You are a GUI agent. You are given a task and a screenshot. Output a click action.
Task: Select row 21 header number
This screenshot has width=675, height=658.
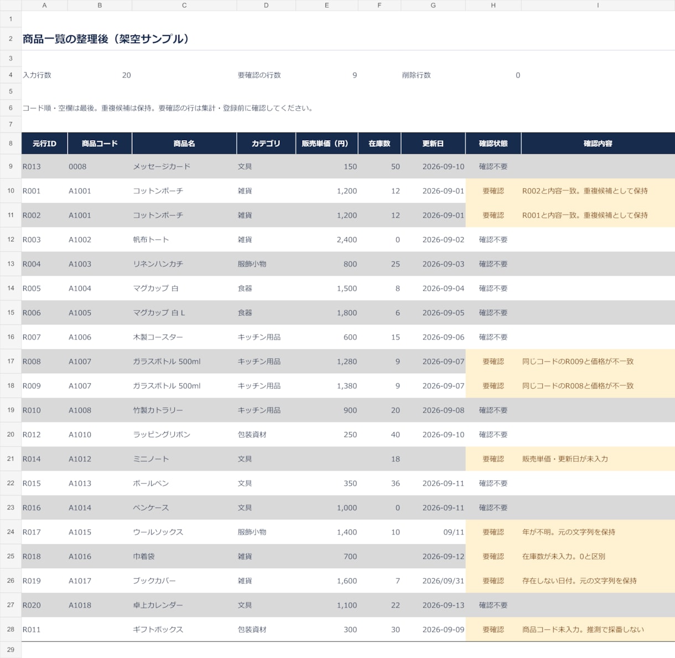[11, 459]
